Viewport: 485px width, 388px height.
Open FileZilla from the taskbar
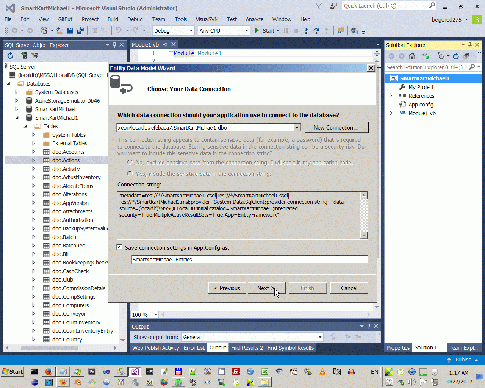coord(236,372)
